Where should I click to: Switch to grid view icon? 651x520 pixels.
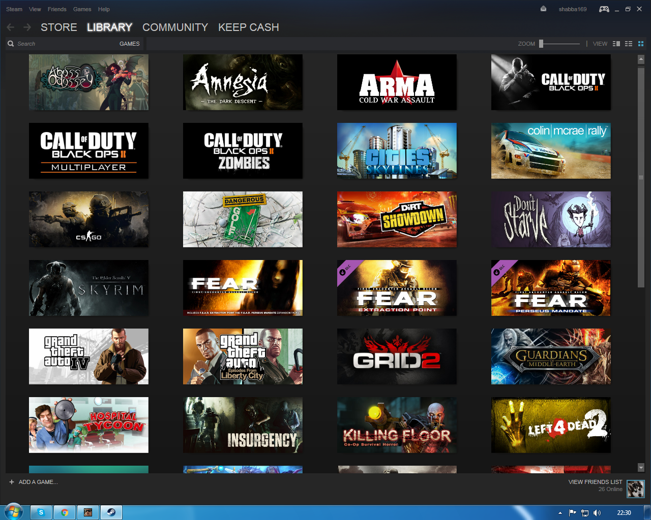coord(641,44)
